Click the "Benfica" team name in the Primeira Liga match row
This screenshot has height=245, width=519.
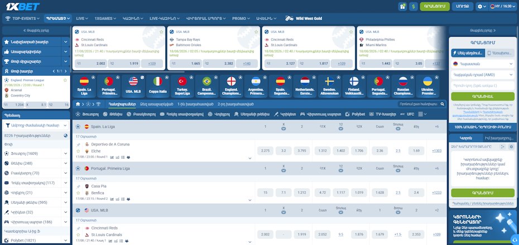(x=98, y=193)
